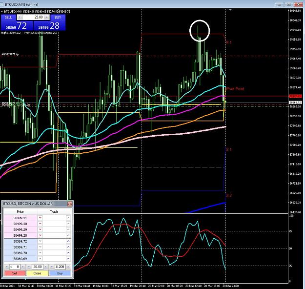This screenshot has width=305, height=289.
Task: Buy arrow on the 58369.69 row
Action: [68, 259]
